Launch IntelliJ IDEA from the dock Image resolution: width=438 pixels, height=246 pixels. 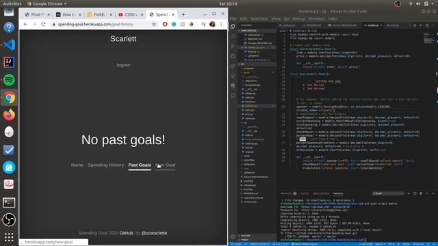coord(9,62)
